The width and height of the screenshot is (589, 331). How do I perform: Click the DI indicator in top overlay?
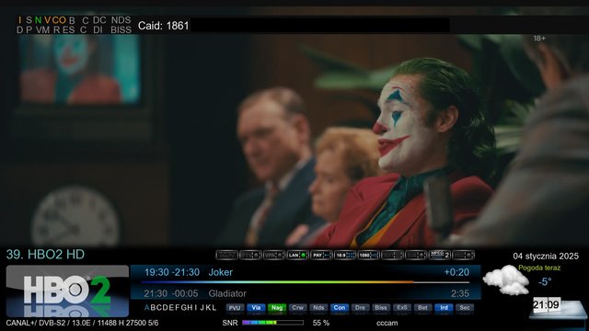point(98,30)
